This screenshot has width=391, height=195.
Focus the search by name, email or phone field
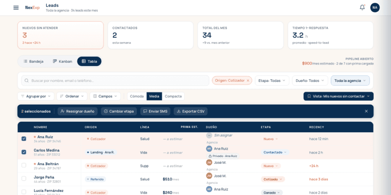[x=115, y=81]
